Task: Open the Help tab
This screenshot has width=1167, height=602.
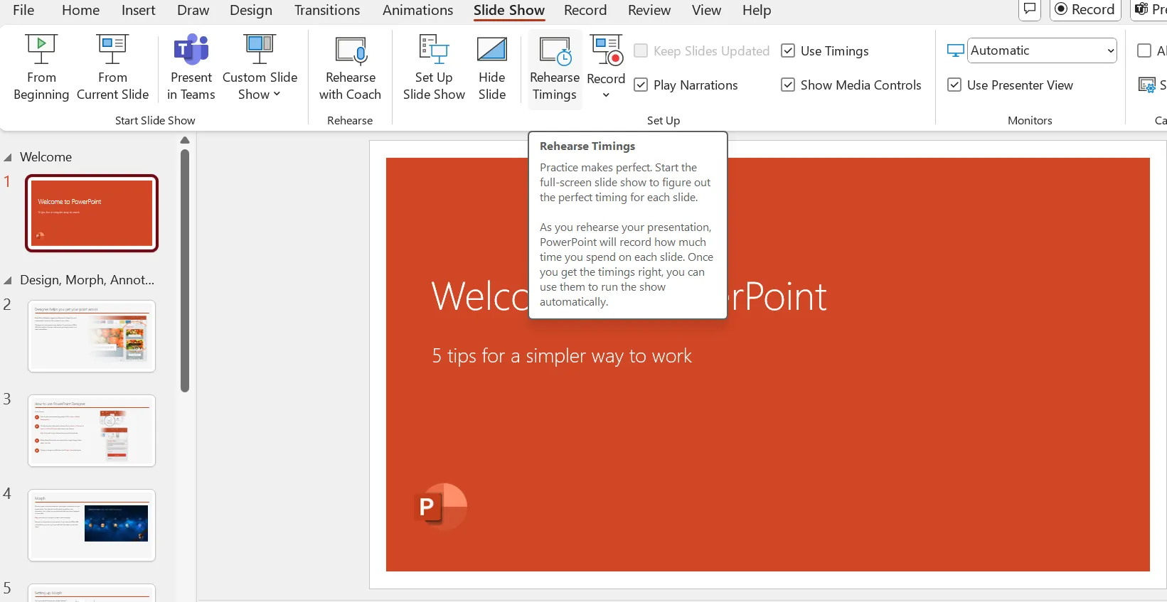Action: (x=757, y=10)
